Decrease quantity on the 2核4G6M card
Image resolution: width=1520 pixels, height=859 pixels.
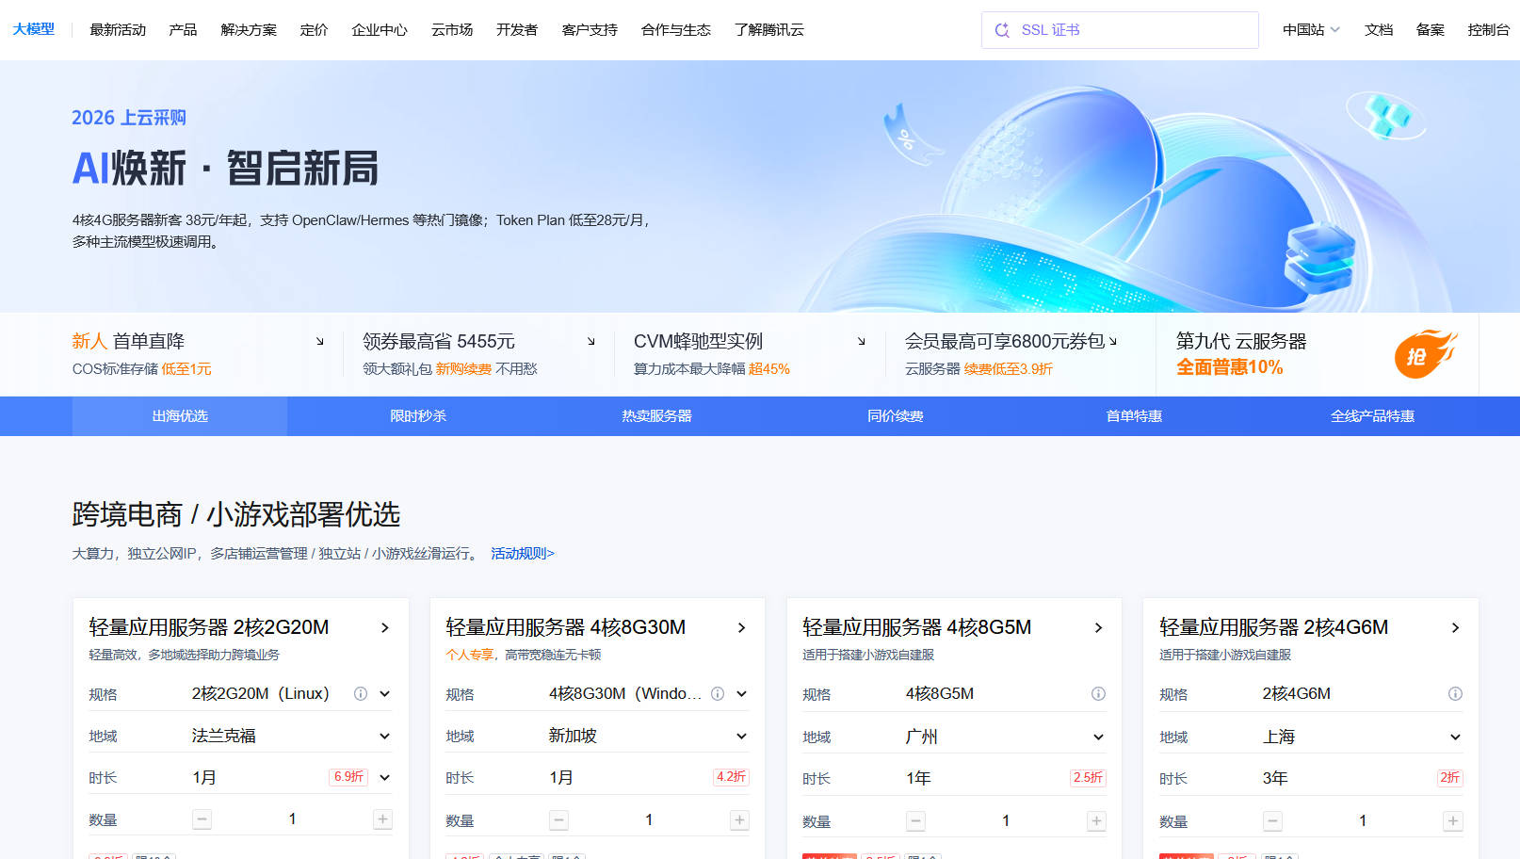pos(1272,821)
